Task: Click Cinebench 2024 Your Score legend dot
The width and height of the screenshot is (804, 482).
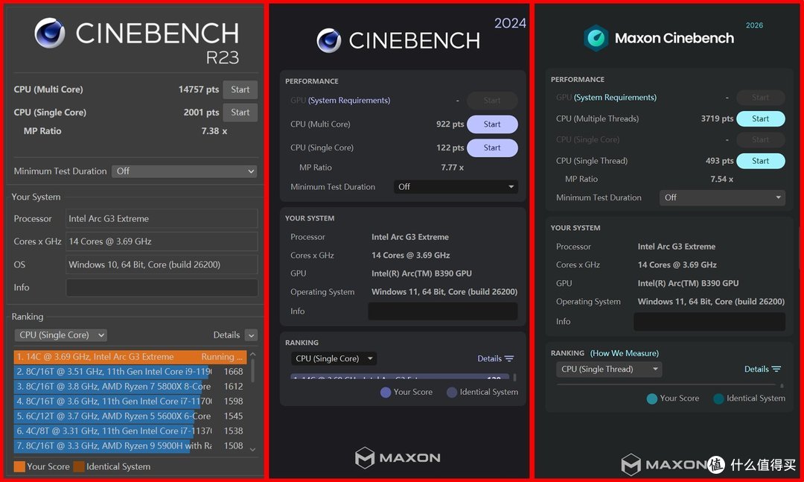Action: (x=386, y=392)
